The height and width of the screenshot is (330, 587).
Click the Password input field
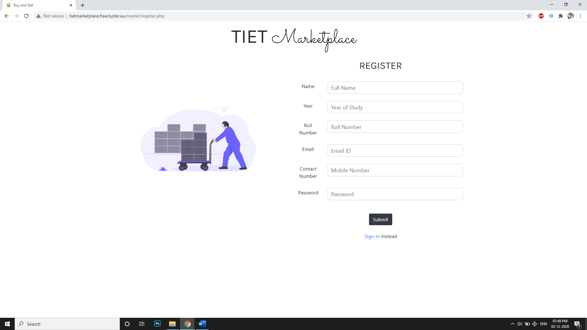click(x=395, y=194)
